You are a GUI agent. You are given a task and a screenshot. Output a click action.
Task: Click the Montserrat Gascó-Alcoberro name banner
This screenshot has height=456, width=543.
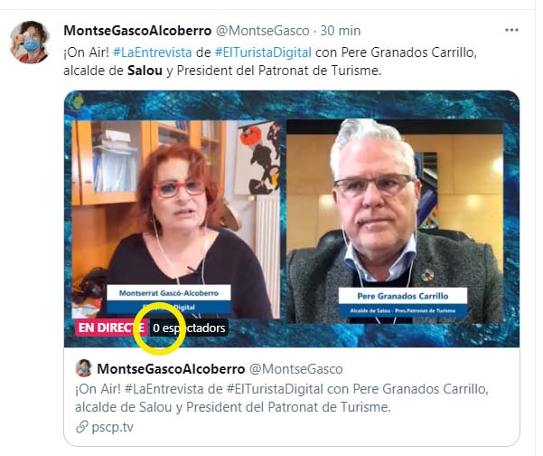(169, 299)
